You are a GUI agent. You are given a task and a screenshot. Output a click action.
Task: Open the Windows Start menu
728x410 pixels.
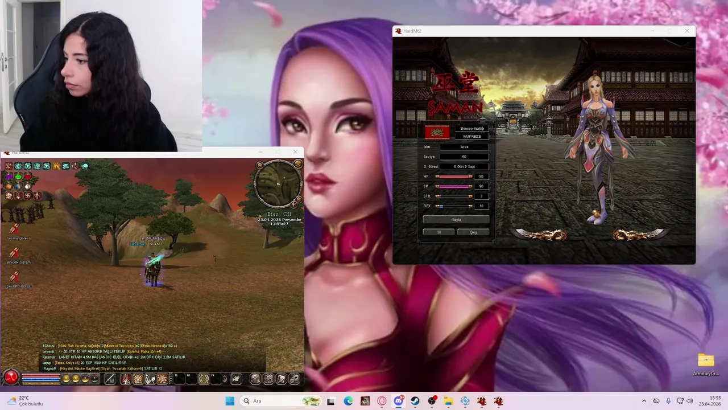coord(230,401)
